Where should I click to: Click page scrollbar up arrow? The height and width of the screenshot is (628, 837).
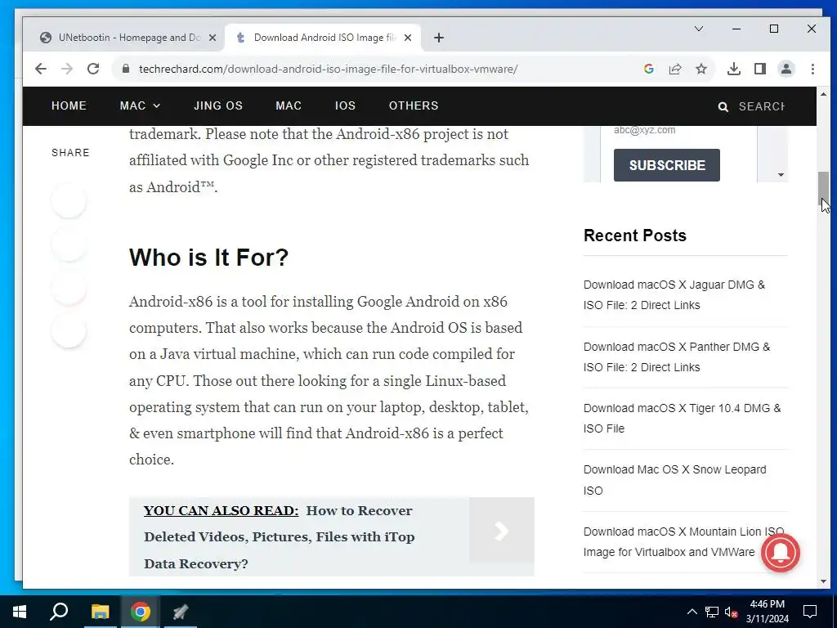coord(823,95)
